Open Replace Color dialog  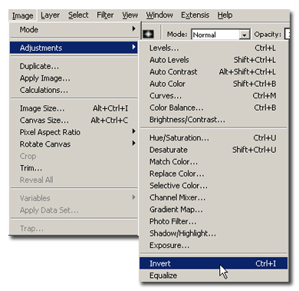click(x=213, y=174)
